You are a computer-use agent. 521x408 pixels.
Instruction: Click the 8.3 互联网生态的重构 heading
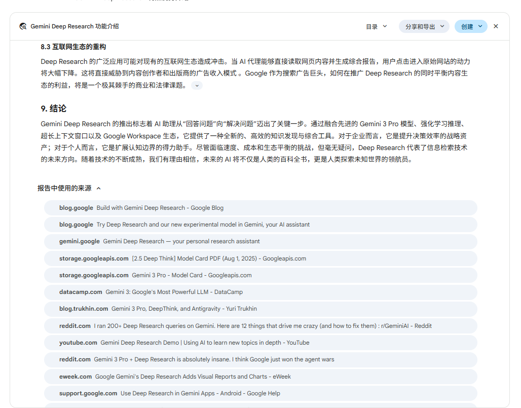pyautogui.click(x=73, y=47)
